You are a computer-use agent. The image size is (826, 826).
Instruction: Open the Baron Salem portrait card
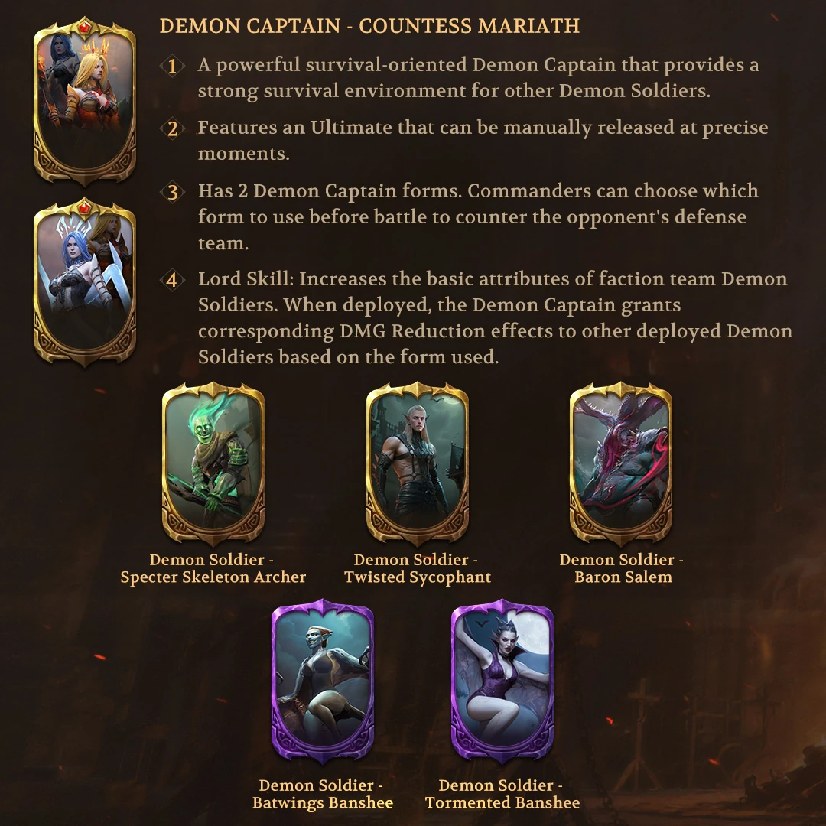(621, 463)
